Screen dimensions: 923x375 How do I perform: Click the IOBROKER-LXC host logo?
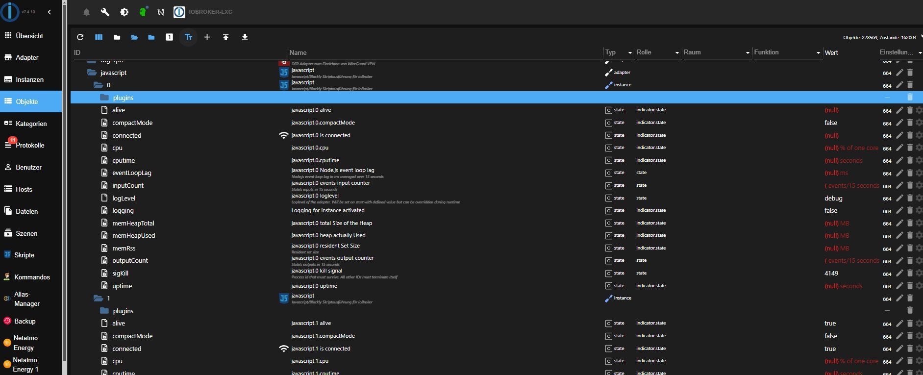pyautogui.click(x=179, y=12)
